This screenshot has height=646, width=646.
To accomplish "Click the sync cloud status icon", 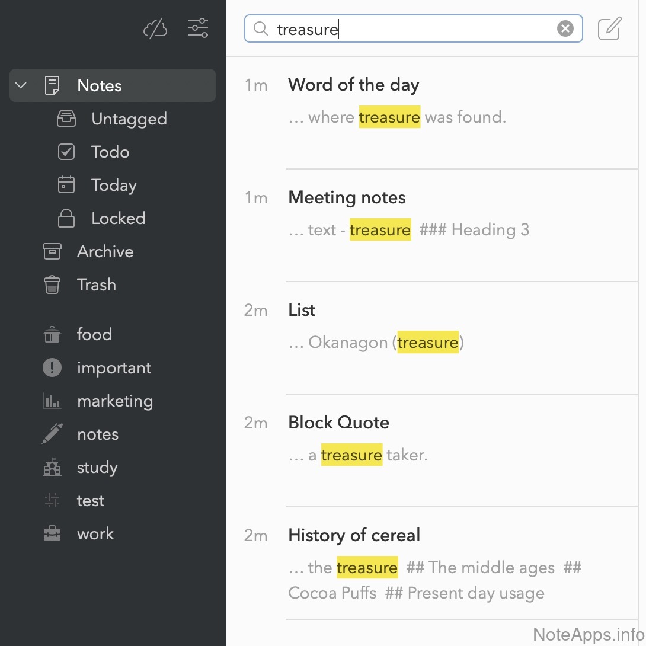I will click(155, 28).
